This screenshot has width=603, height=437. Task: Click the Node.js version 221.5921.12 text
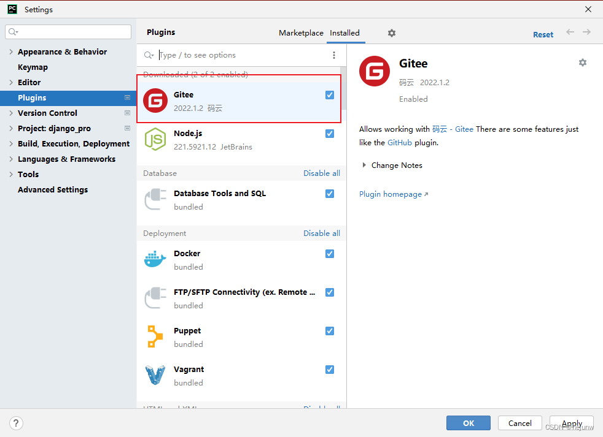195,147
